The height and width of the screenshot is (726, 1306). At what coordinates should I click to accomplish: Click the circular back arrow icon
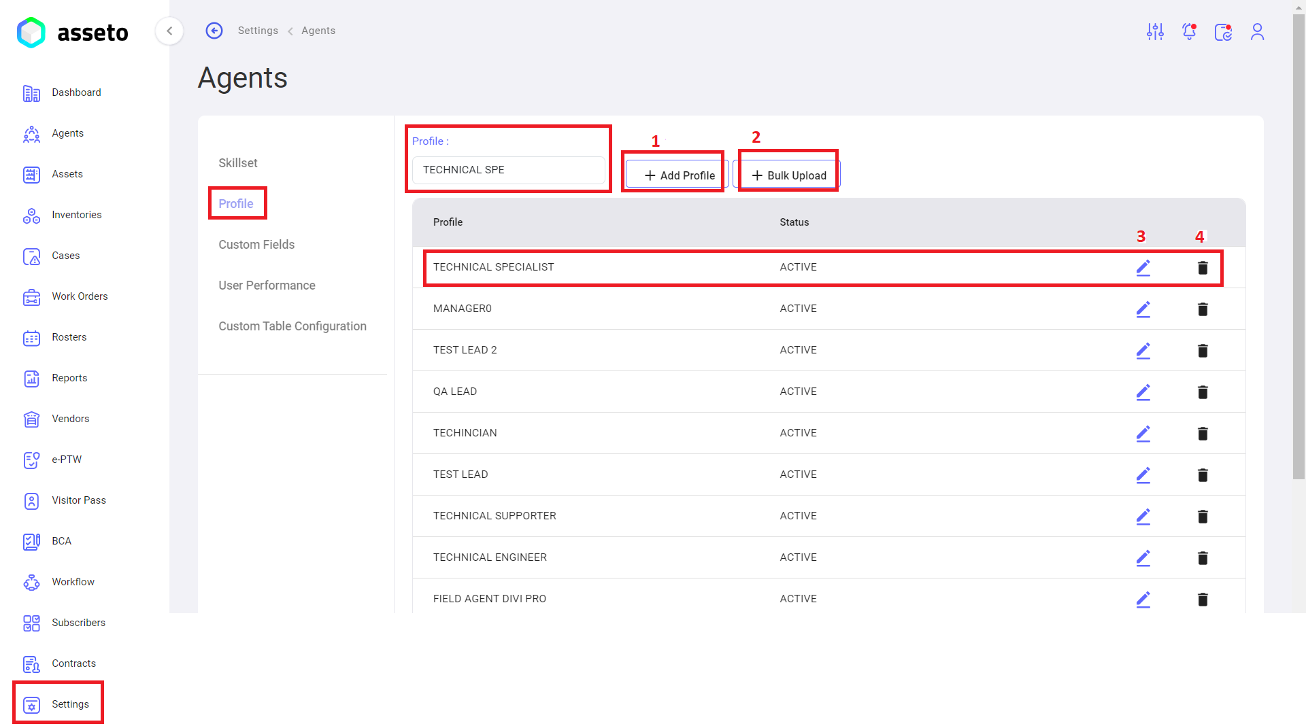click(214, 31)
